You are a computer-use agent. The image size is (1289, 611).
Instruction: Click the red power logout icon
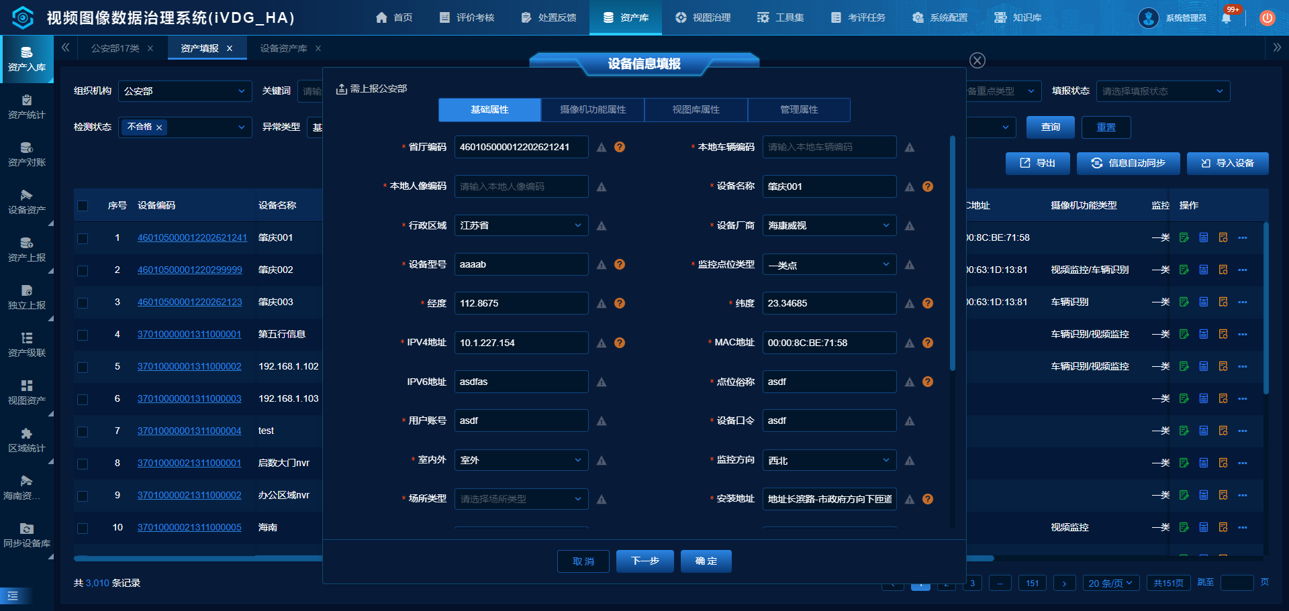click(1267, 18)
